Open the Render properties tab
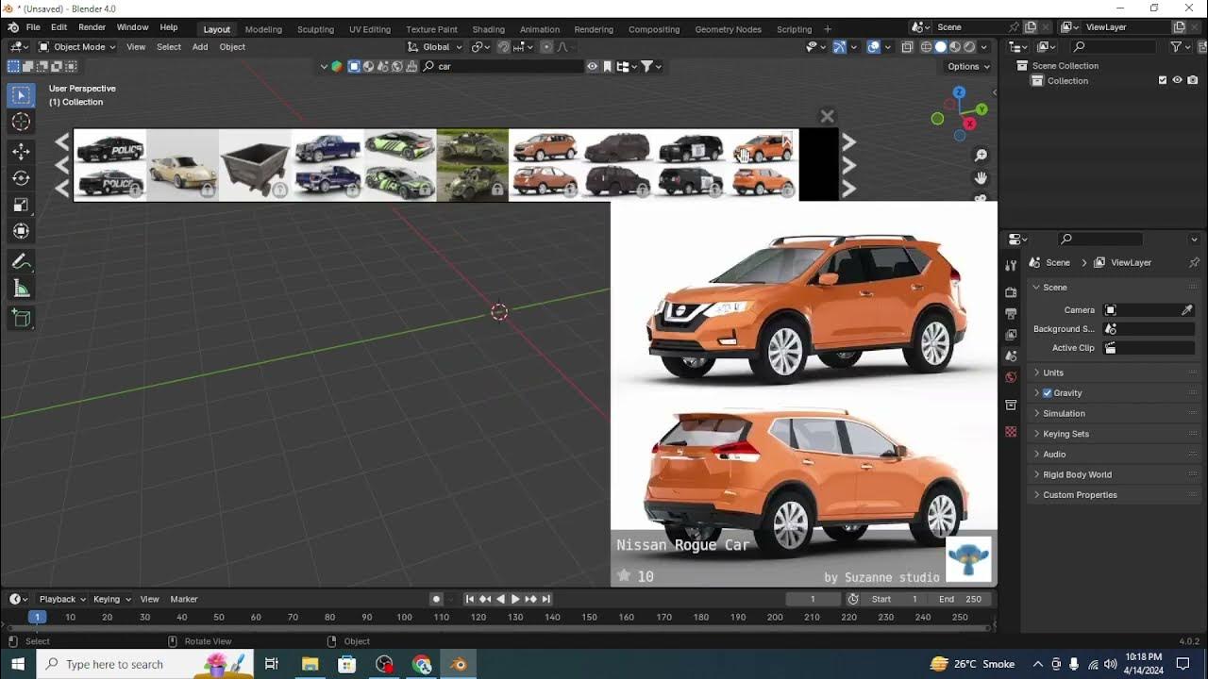The width and height of the screenshot is (1208, 679). tap(1011, 292)
